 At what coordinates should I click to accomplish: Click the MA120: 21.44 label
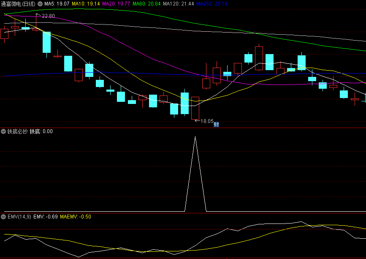pos(178,4)
